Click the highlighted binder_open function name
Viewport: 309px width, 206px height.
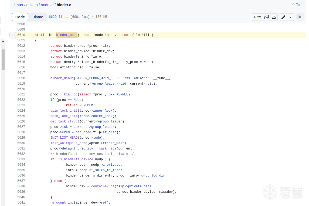(67, 35)
